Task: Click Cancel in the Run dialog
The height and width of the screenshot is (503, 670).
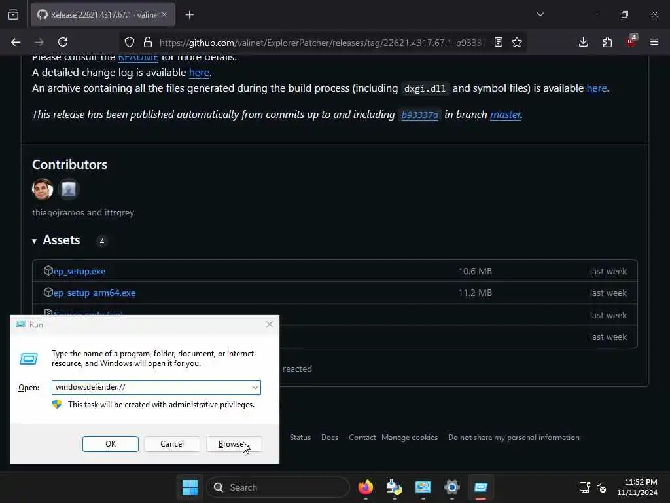Action: click(172, 444)
